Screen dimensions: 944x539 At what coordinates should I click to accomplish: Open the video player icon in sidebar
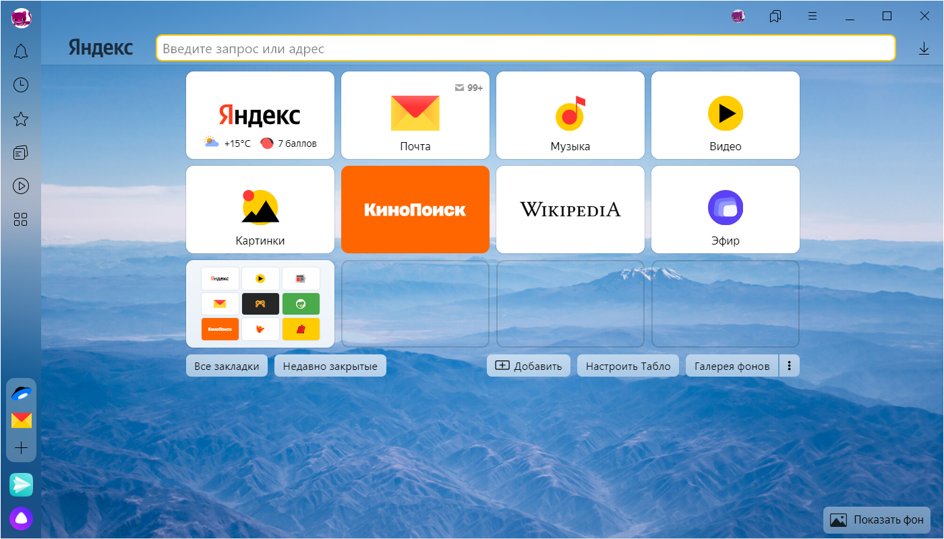click(x=21, y=186)
